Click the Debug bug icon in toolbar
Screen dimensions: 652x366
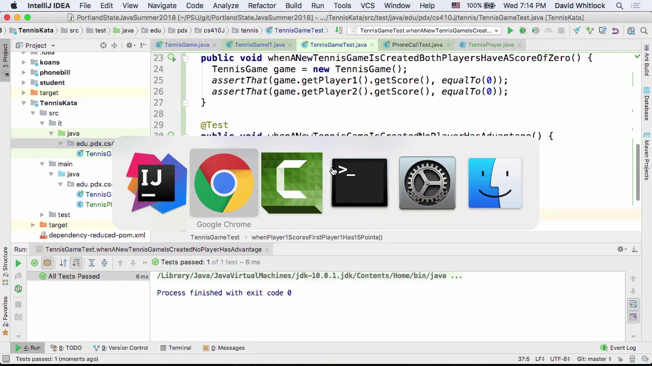click(x=523, y=30)
